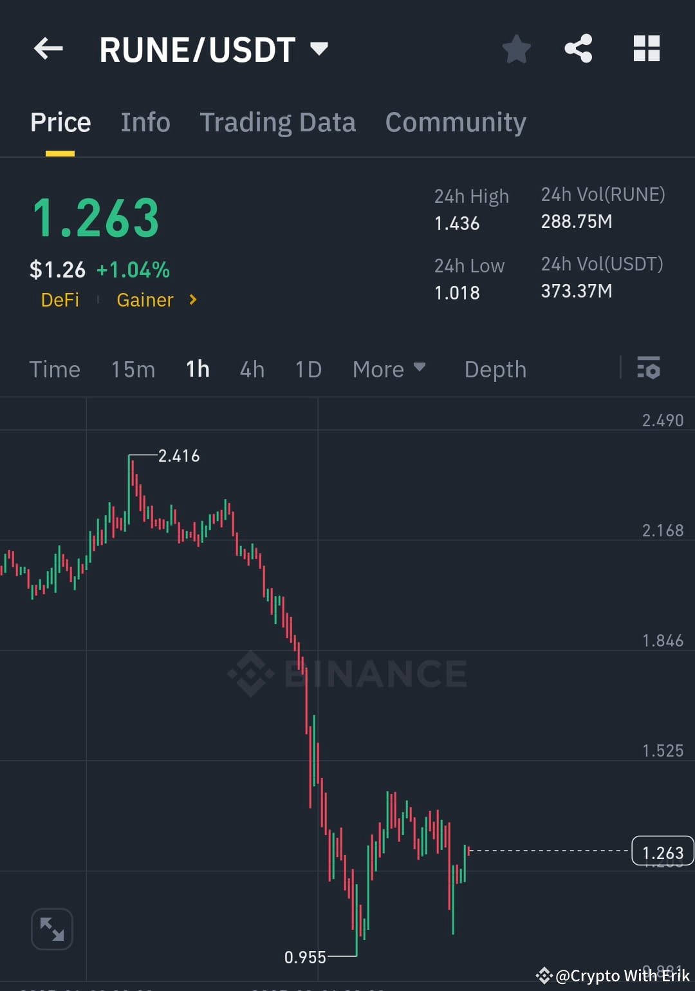This screenshot has width=695, height=991.
Task: Add RUNE/USDT to favorites via star icon
Action: click(516, 48)
